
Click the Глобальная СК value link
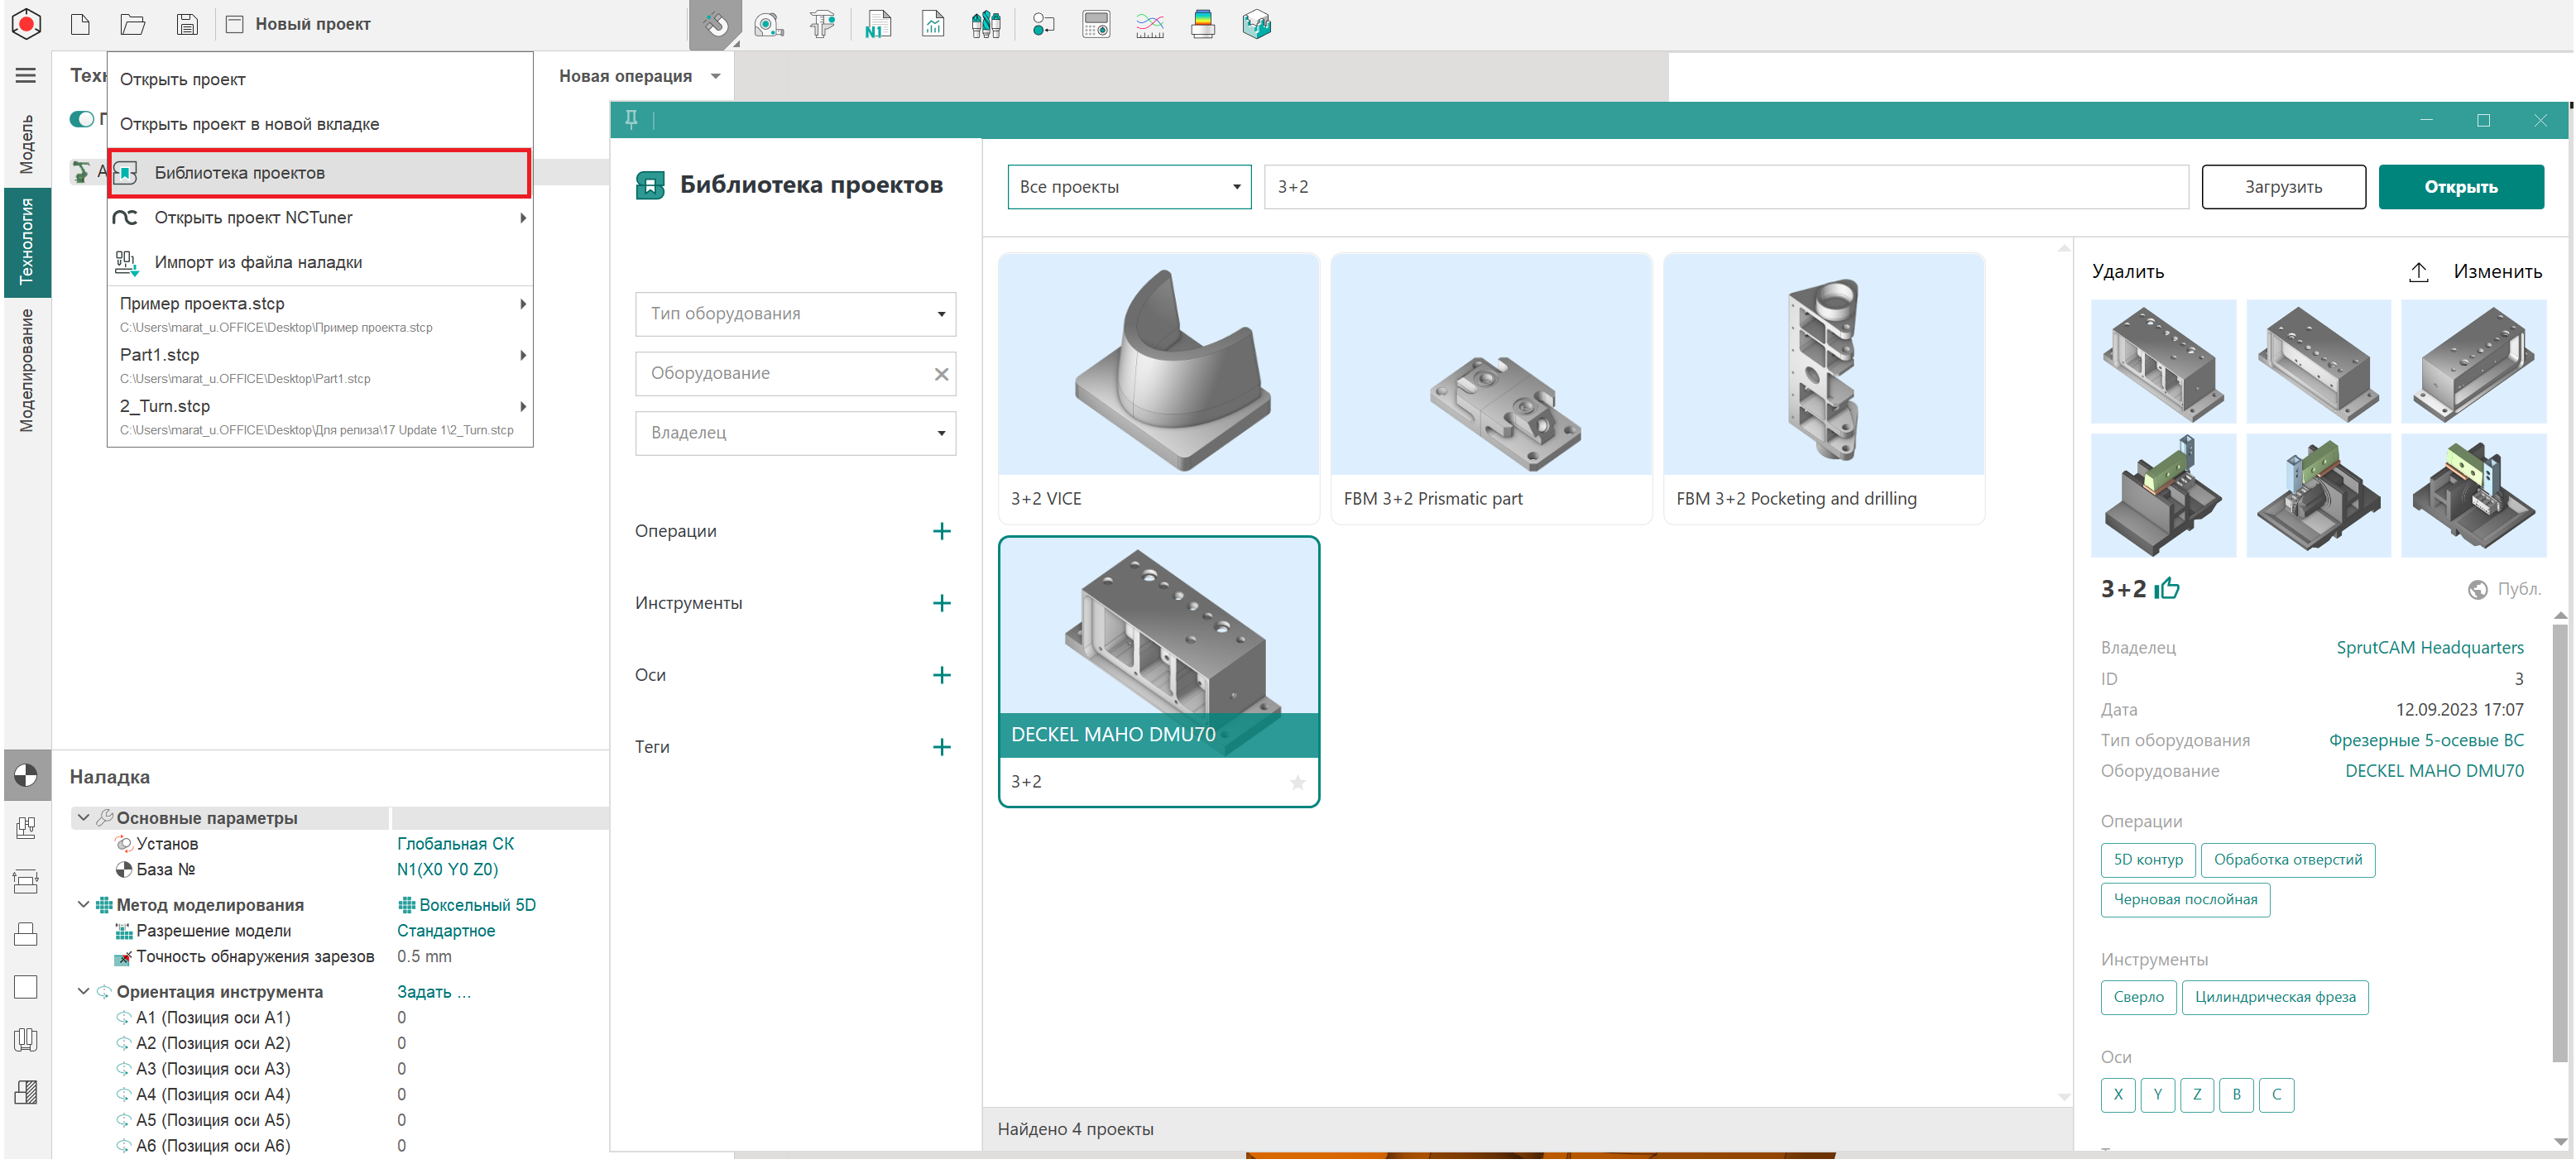455,844
